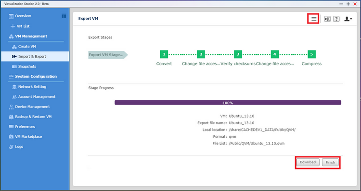Image resolution: width=361 pixels, height=191 pixels.
Task: Open Logs page
Action: click(19, 147)
